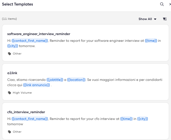This screenshot has height=140, width=171.
Task: Click the 11 items count label
Action: coord(9,19)
